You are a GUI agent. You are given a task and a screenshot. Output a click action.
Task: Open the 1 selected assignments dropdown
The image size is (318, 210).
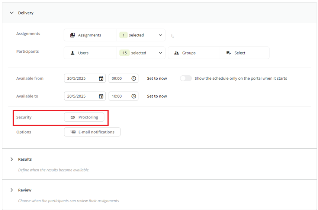[x=141, y=35]
